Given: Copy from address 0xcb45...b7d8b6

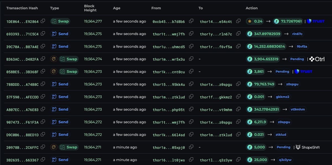Looking at the screenshot, I should 191,21.
